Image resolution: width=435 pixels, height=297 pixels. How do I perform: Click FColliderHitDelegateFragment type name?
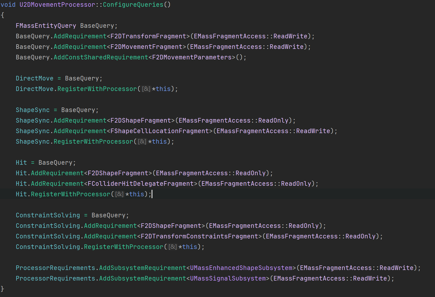pos(141,184)
